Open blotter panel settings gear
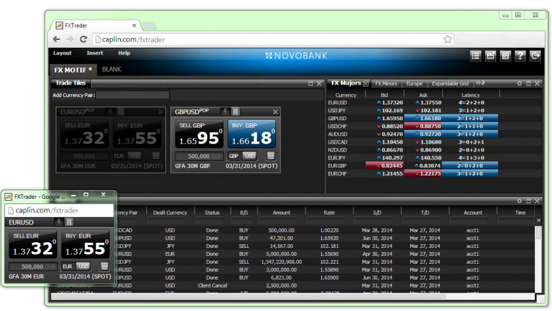This screenshot has height=311, width=552. [519, 201]
